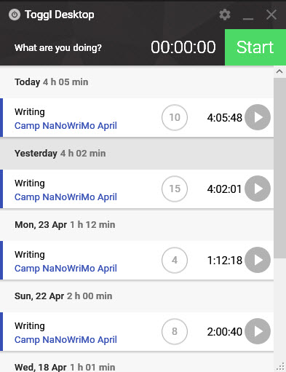Screen dimensions: 286x372
Task: Expand the 10 grouped entries for today
Action: [175, 117]
